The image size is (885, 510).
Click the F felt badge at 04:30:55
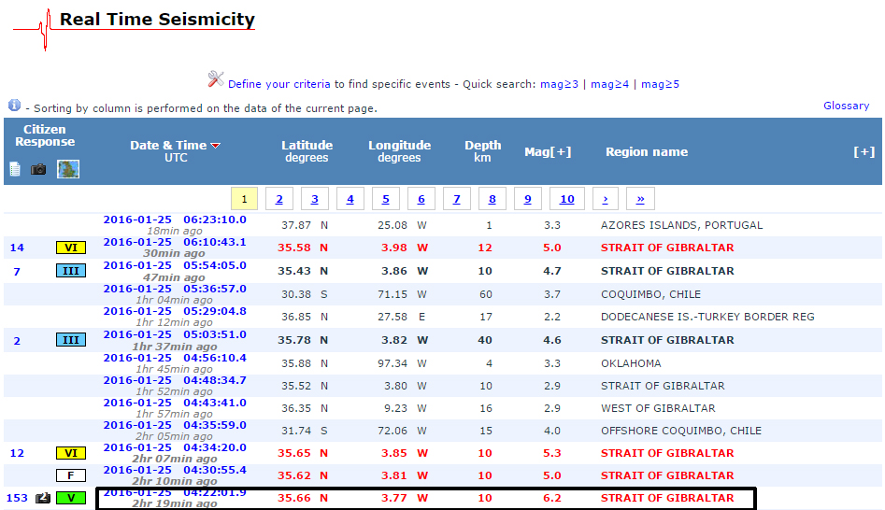(70, 475)
